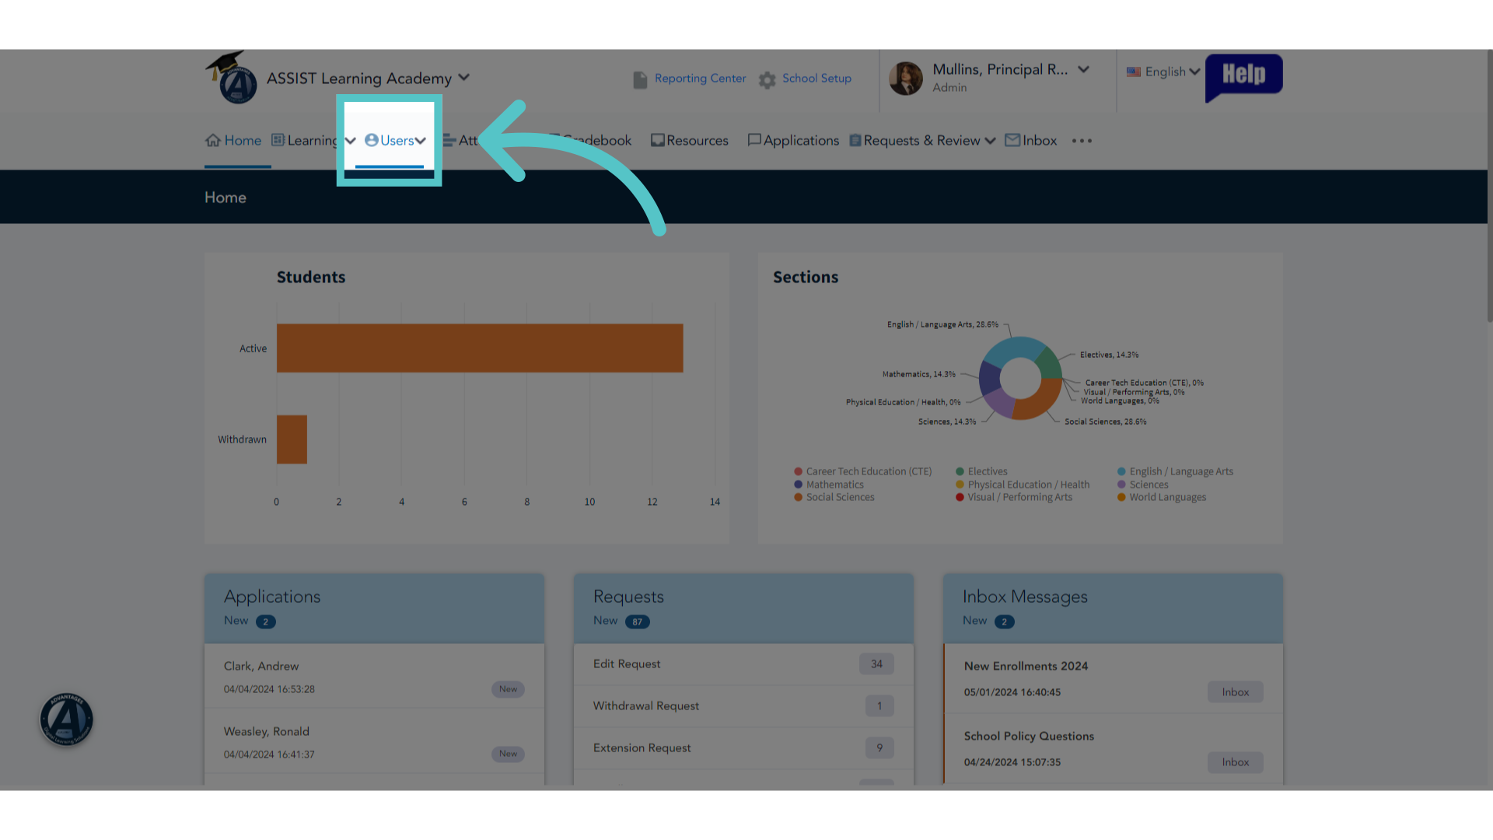Click the Reporting Center document icon
The width and height of the screenshot is (1493, 840).
[x=640, y=79]
